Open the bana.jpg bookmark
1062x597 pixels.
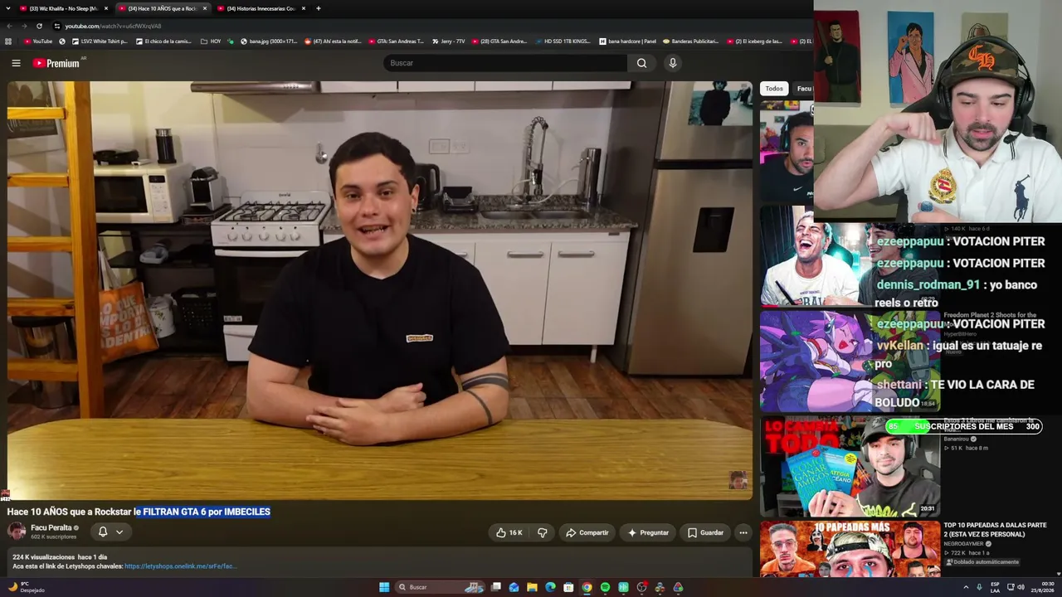(x=268, y=41)
